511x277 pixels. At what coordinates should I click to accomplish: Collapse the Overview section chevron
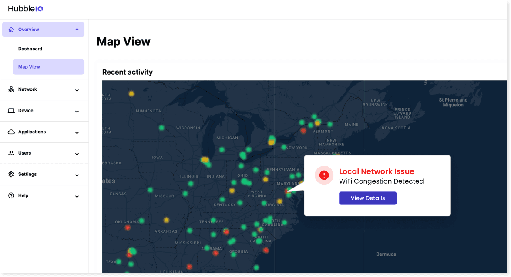[x=77, y=30]
